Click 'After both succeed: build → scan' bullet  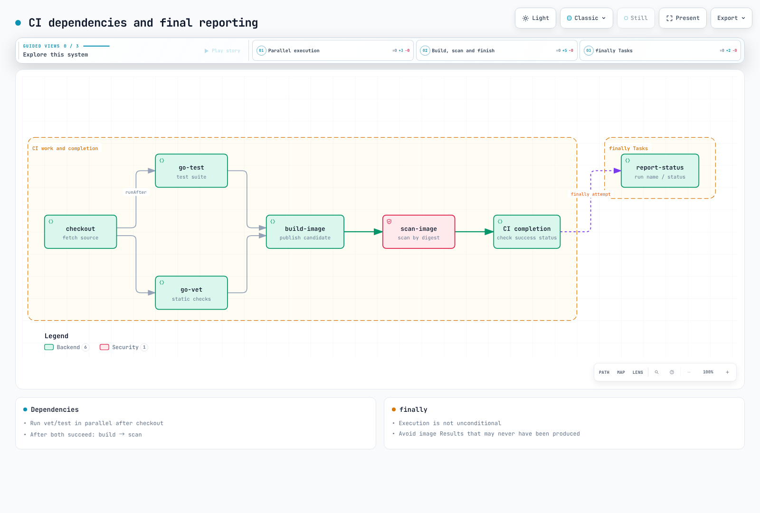pyautogui.click(x=86, y=435)
